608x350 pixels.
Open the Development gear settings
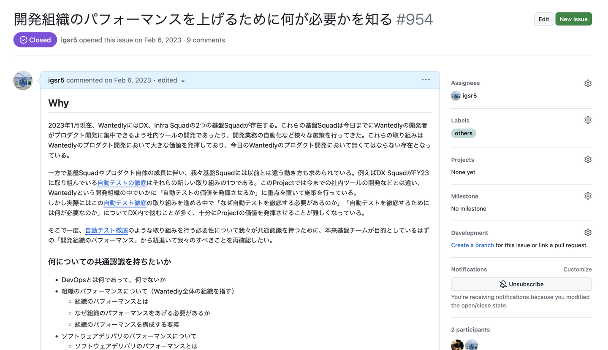click(x=588, y=232)
